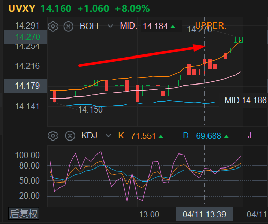Click green up arrow beside MID value
268x224 pixels.
point(173,26)
